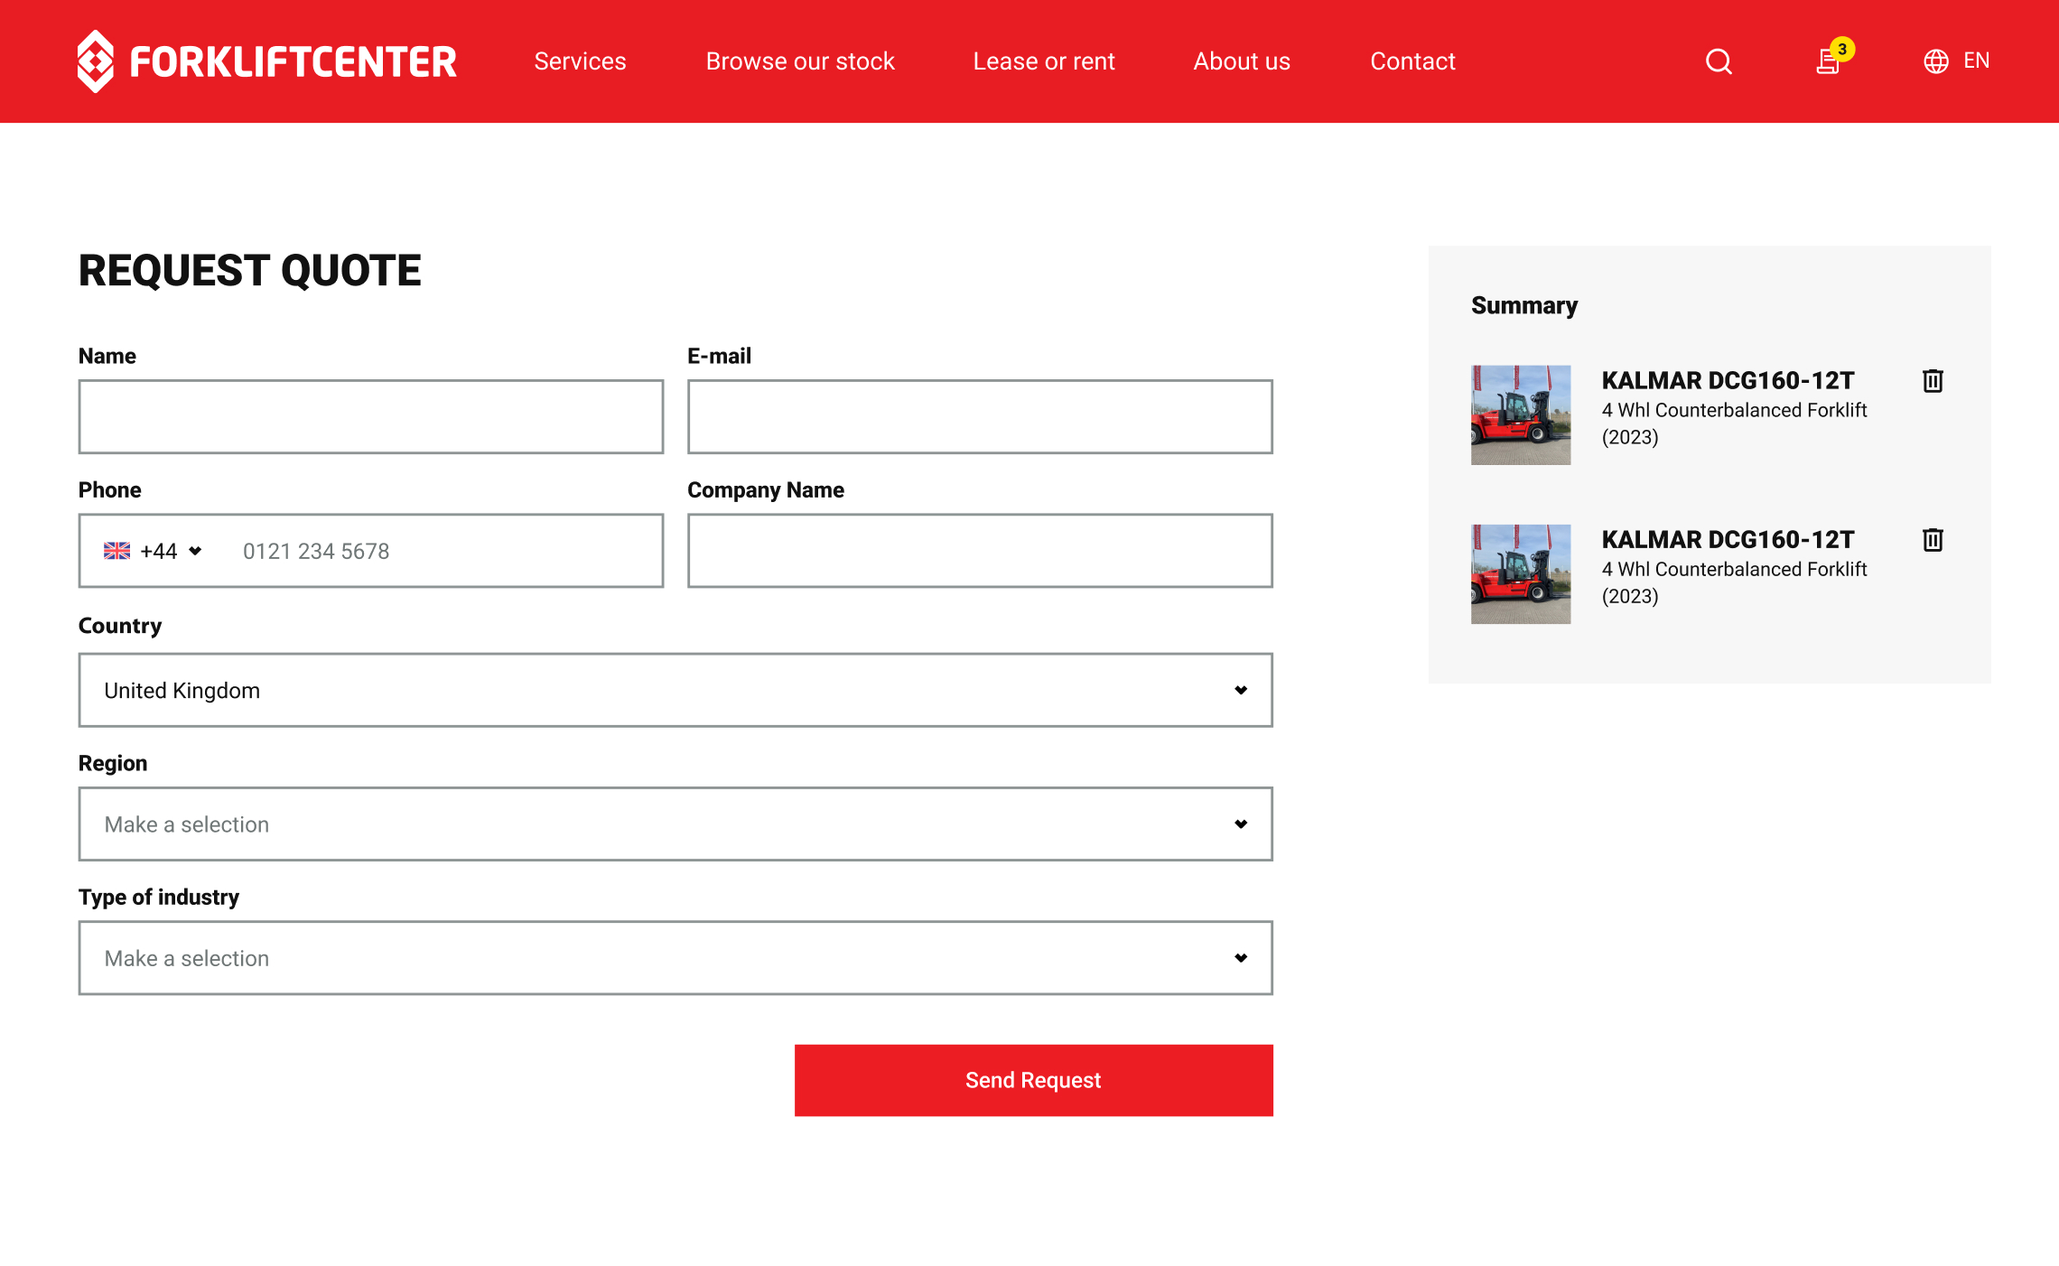Open the About us page
The width and height of the screenshot is (2059, 1266).
click(1242, 61)
